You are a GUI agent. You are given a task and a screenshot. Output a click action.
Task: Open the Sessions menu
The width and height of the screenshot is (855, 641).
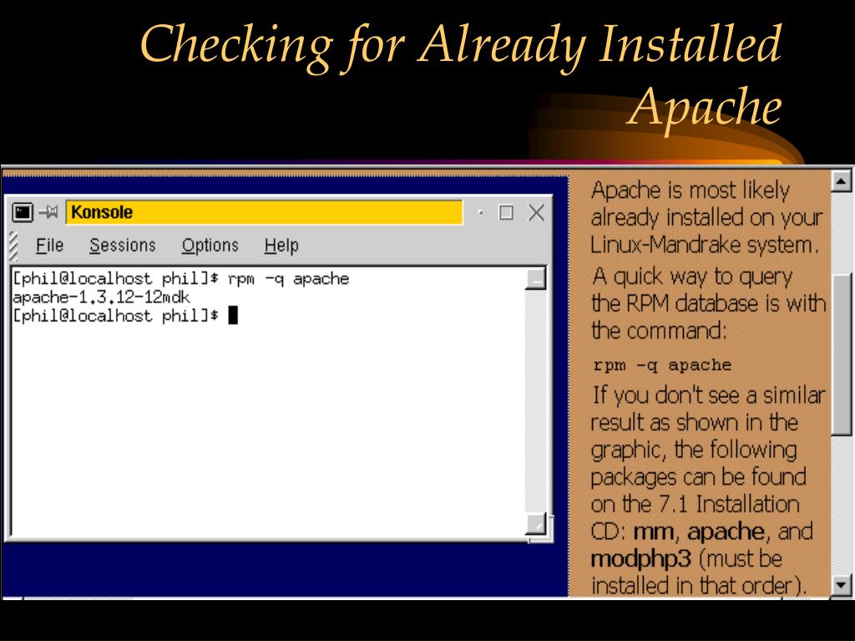(x=123, y=245)
